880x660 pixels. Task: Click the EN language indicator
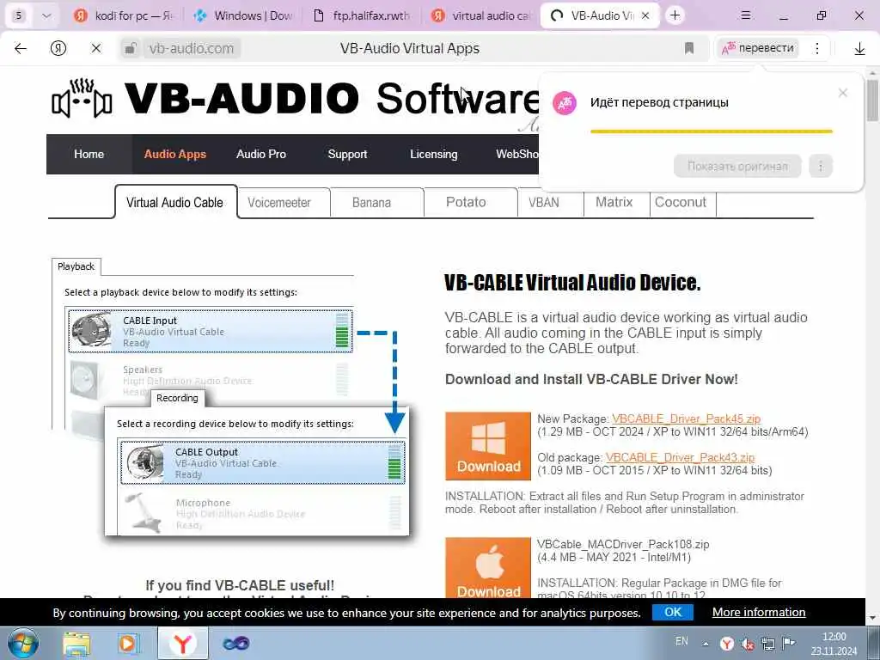pyautogui.click(x=681, y=641)
